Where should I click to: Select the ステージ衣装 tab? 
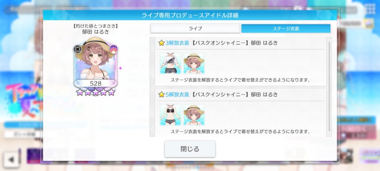(x=286, y=29)
